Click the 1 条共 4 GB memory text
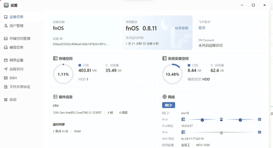Viewport: 273px width, 148px height. coord(60,131)
